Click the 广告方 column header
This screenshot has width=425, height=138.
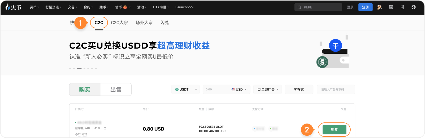pyautogui.click(x=79, y=109)
